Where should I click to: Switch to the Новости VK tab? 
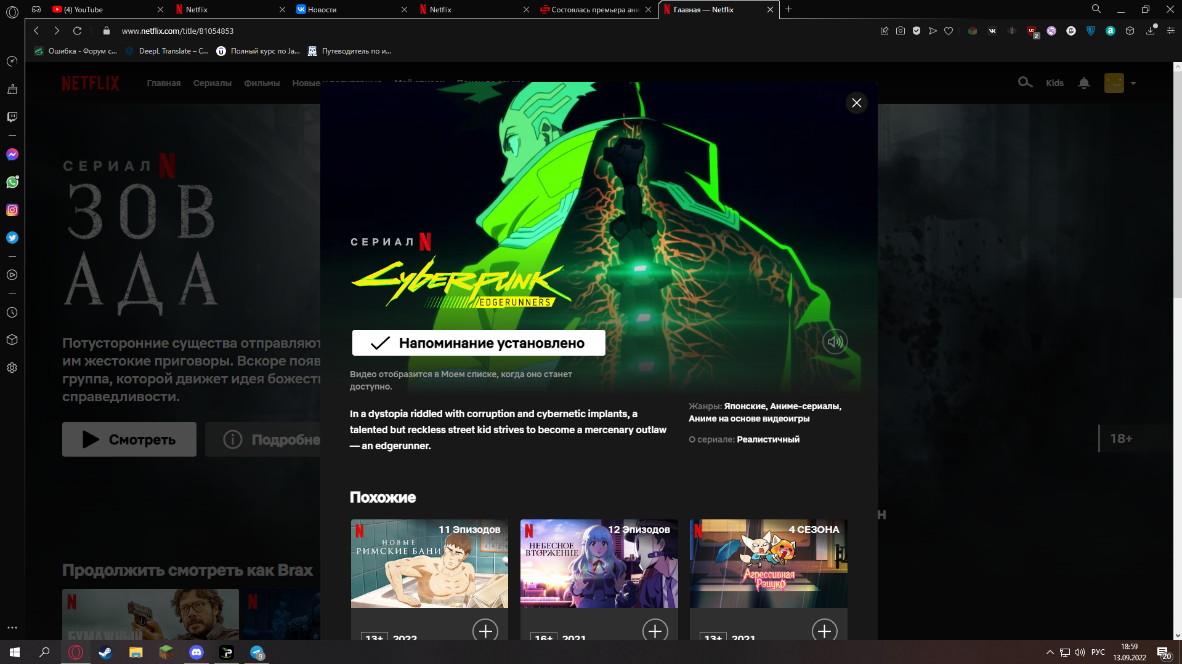[351, 9]
